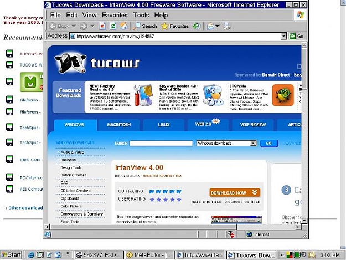The height and width of the screenshot is (260, 346).
Task: Expand the Address bar dropdown
Action: coord(283,36)
